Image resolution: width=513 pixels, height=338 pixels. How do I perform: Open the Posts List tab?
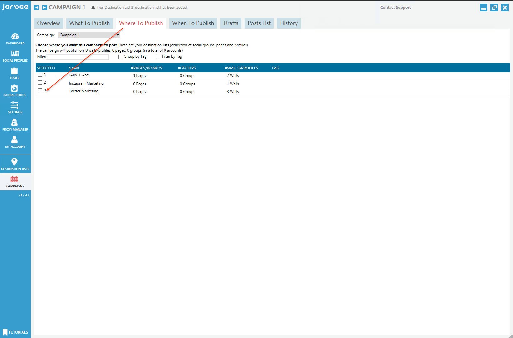tap(259, 23)
